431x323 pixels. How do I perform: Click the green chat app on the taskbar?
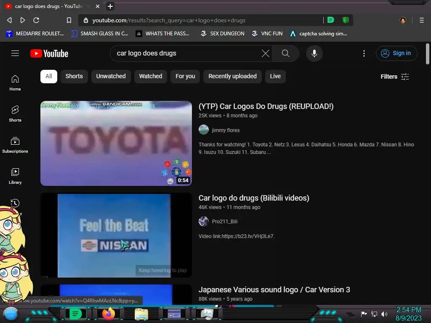[x=75, y=314]
